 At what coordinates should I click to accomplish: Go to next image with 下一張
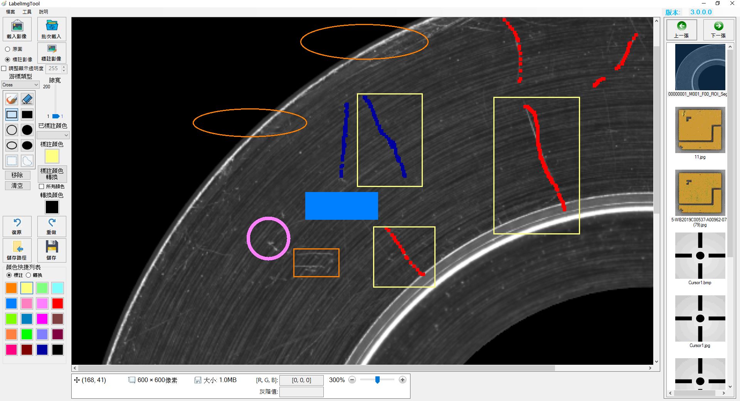pyautogui.click(x=718, y=29)
